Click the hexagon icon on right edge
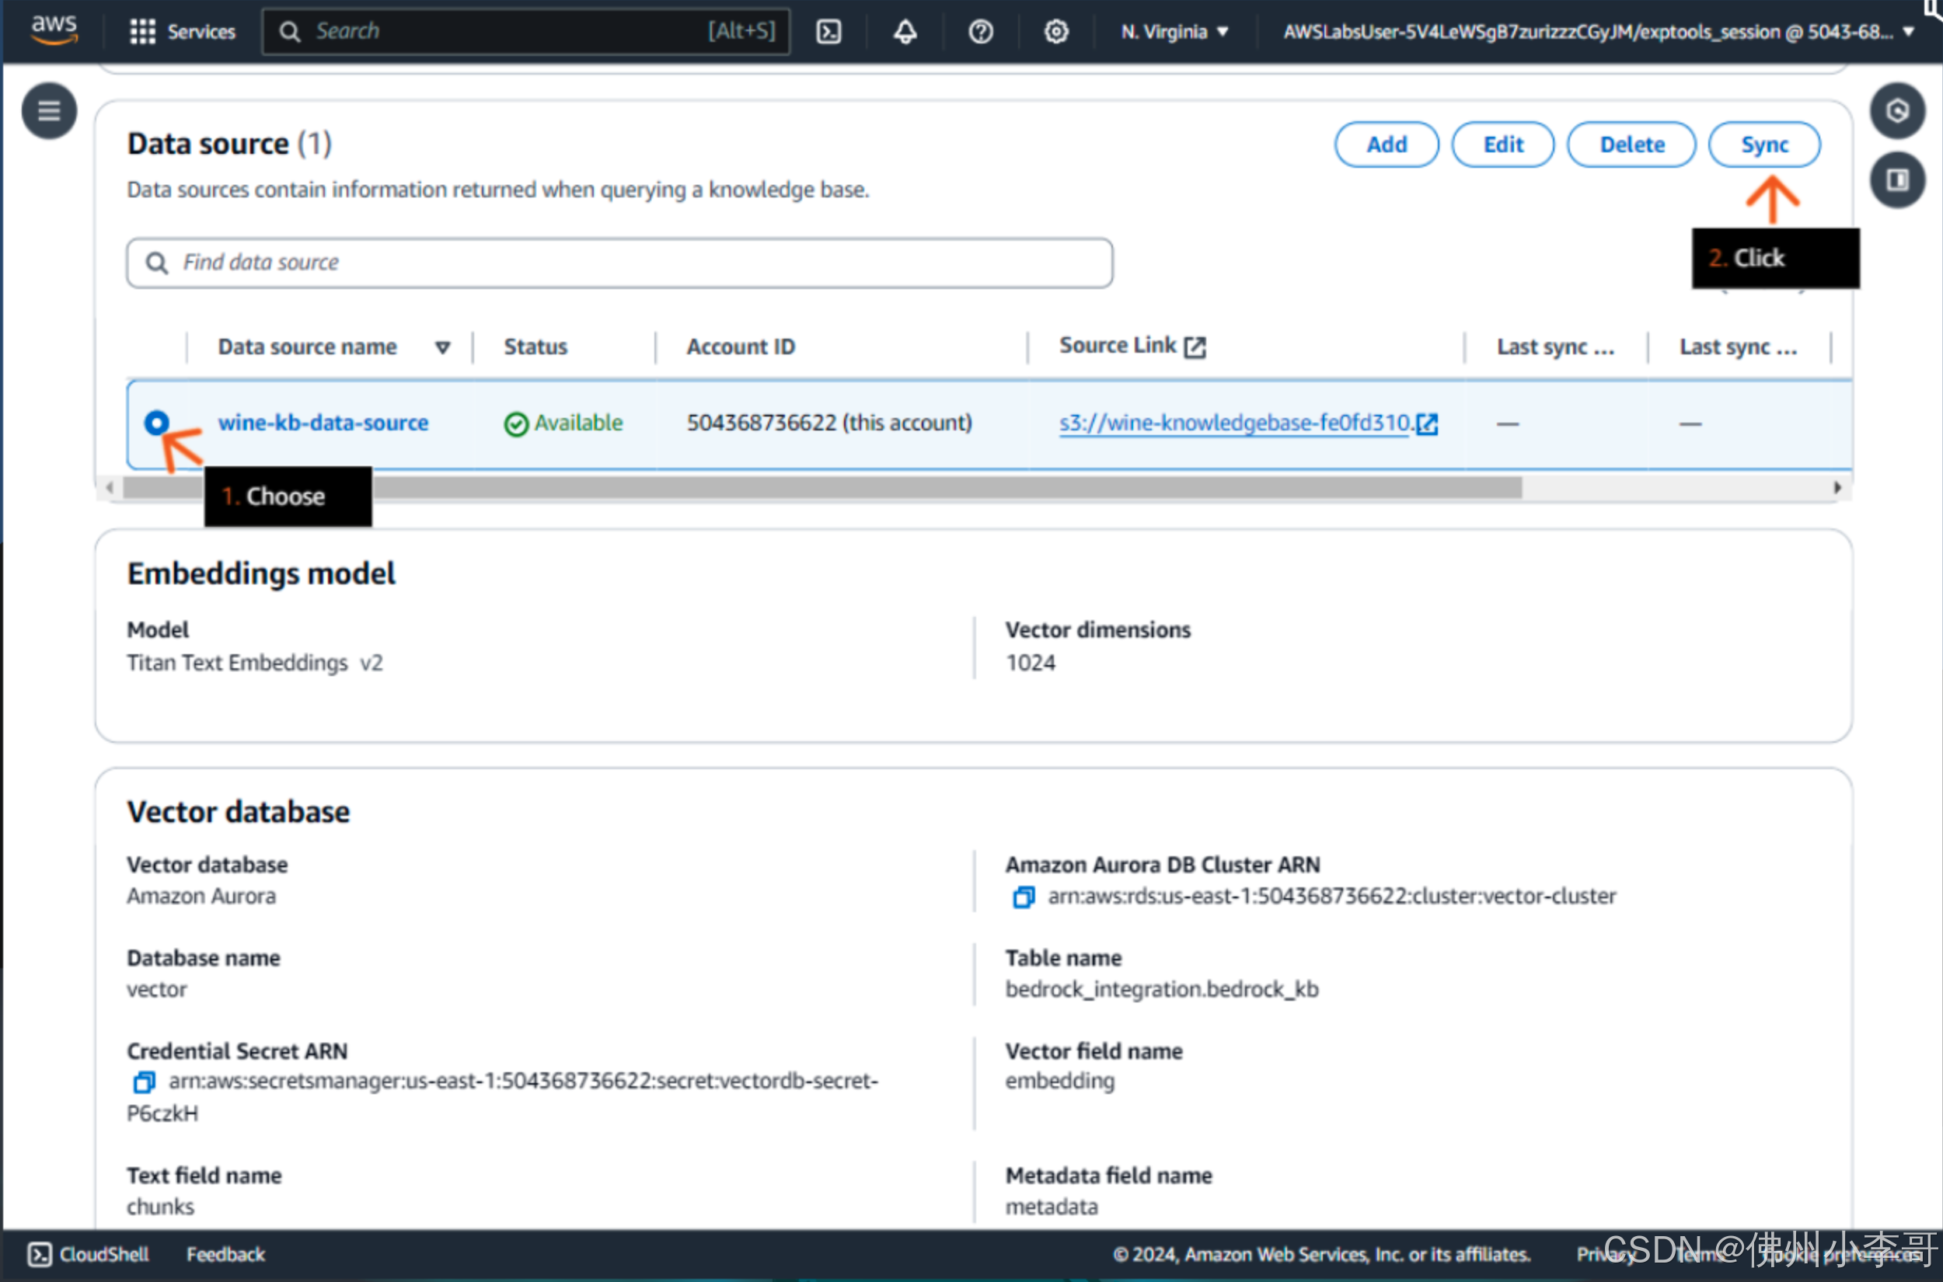Image resolution: width=1943 pixels, height=1282 pixels. click(1897, 110)
